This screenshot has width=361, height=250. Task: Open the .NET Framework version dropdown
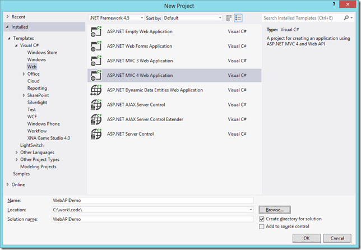[x=116, y=18]
